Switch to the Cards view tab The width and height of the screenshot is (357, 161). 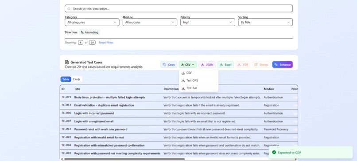pyautogui.click(x=77, y=79)
